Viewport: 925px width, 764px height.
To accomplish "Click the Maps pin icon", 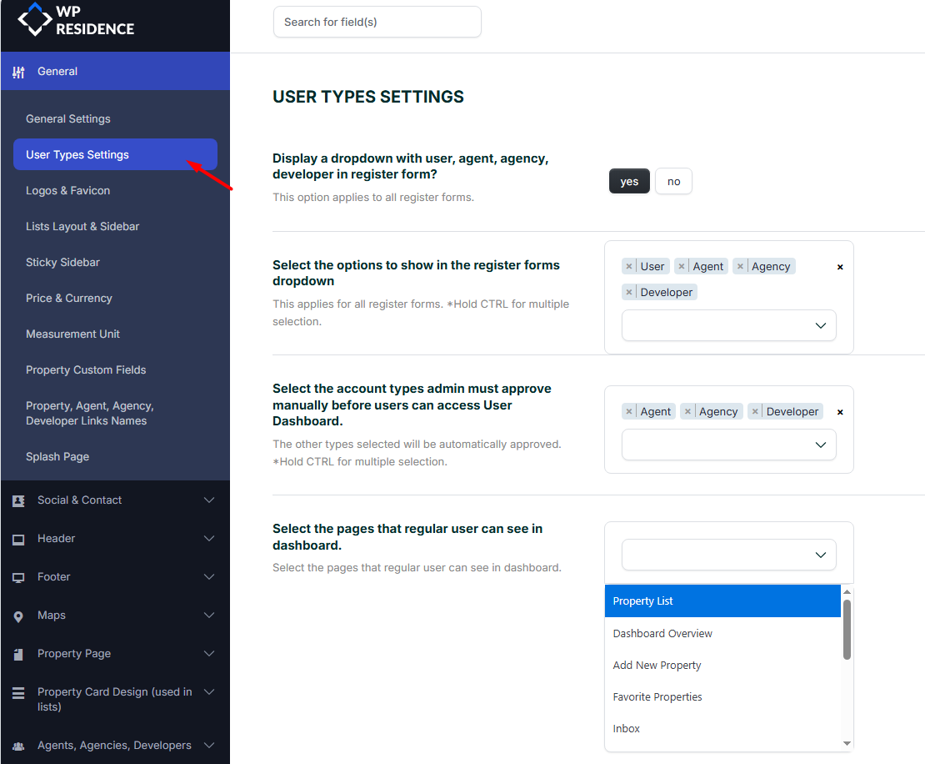I will [18, 616].
